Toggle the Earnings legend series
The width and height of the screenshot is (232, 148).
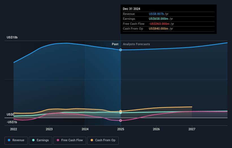(x=40, y=140)
